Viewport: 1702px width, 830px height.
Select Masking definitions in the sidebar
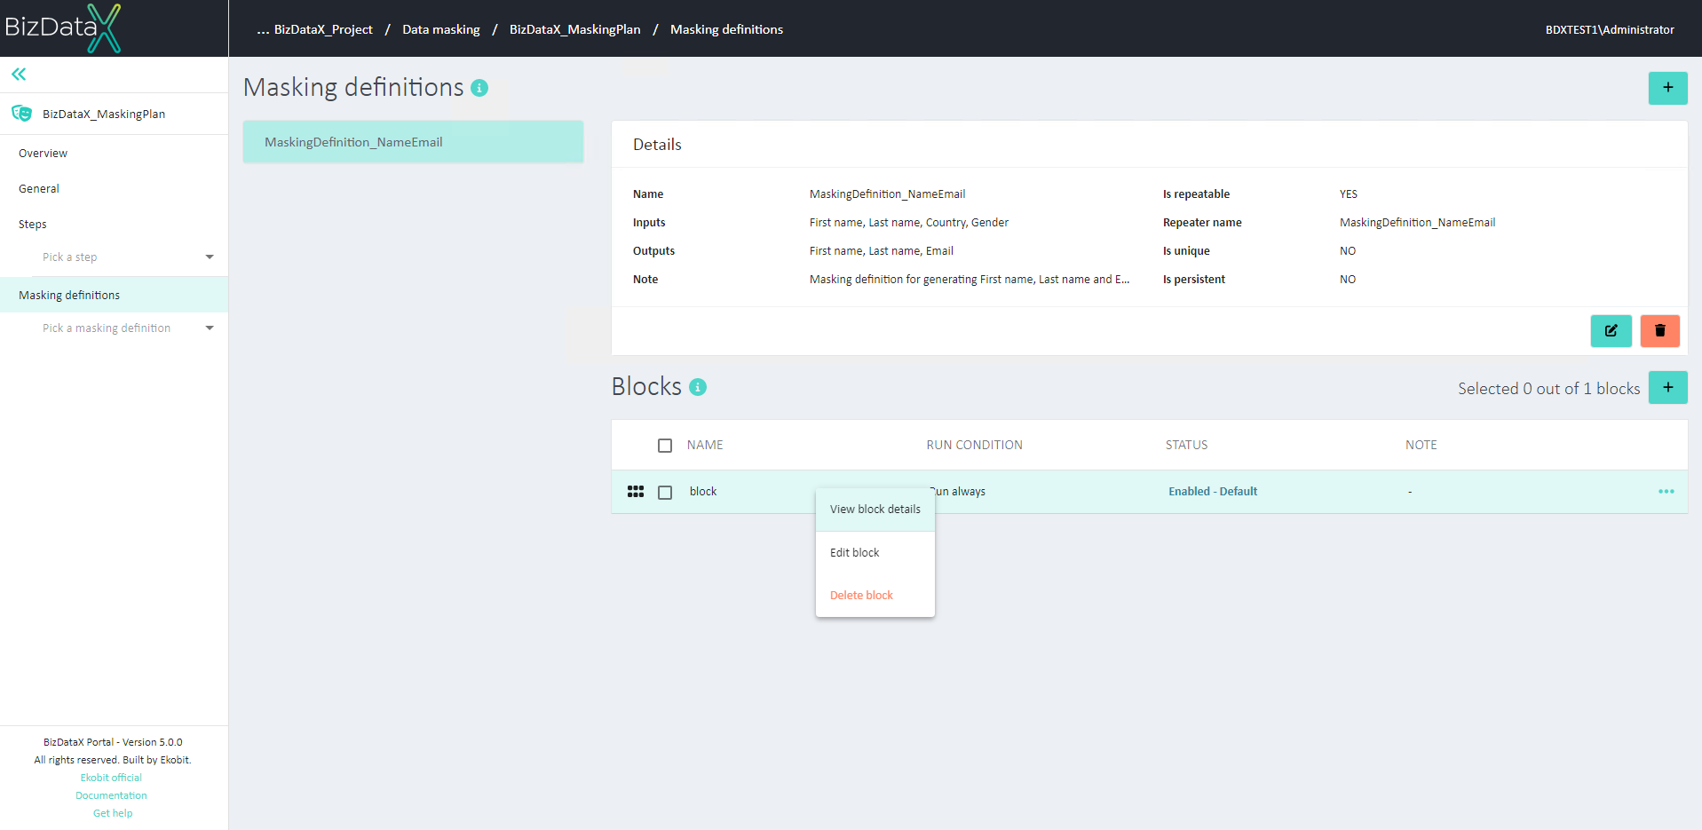[x=114, y=295]
